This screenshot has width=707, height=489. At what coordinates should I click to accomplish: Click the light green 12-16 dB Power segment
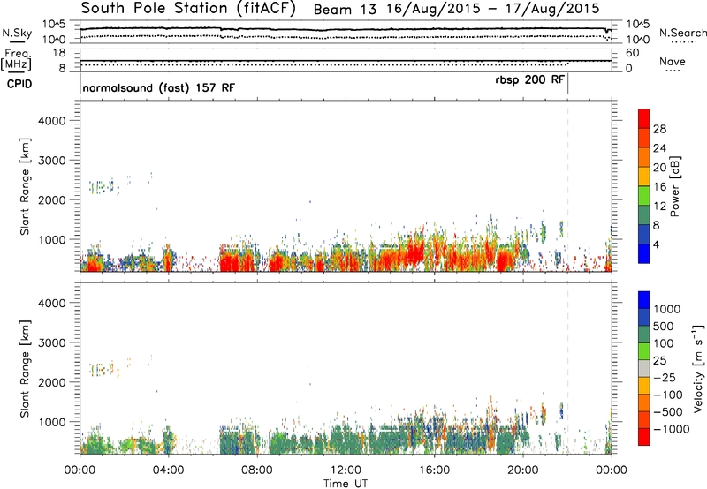point(644,195)
